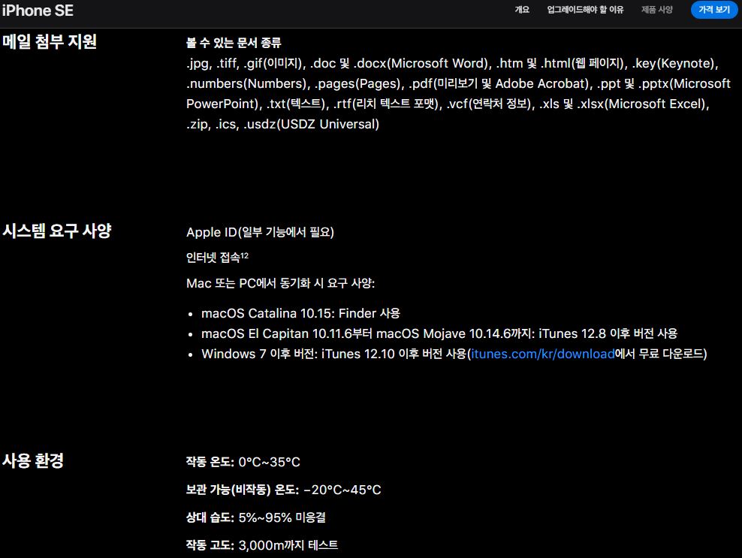This screenshot has height=558, width=742.
Task: Click the 상대 습도: 5%~95% line
Action: (x=255, y=517)
